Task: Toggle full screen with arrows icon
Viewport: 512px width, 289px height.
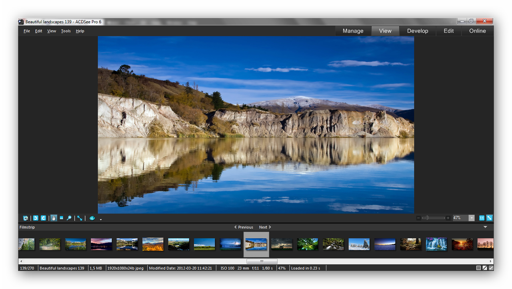Action: click(80, 218)
